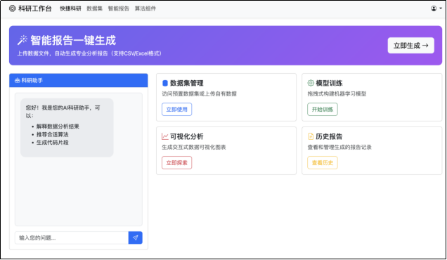Click the 立即生成 button
Image resolution: width=447 pixels, height=260 pixels.
(410, 46)
